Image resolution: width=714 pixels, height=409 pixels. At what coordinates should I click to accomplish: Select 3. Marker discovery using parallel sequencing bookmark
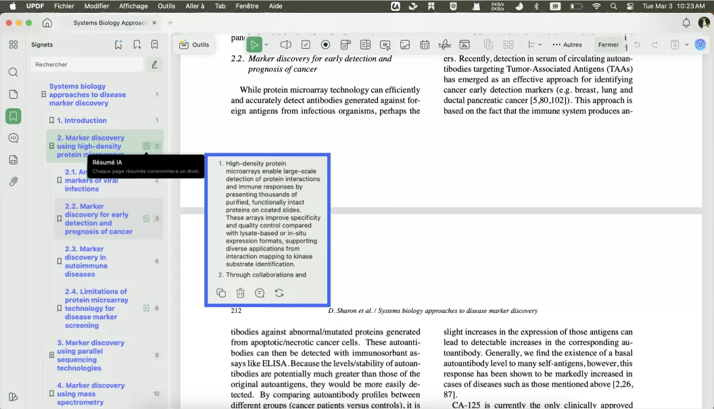(90, 356)
